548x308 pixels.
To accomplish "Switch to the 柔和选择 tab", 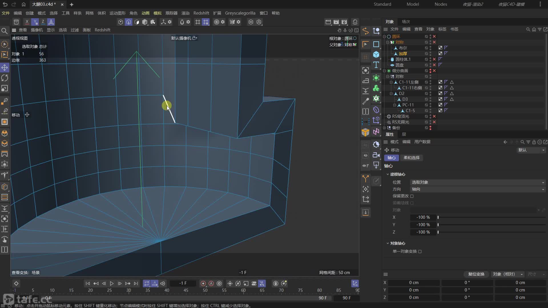I will tap(411, 158).
